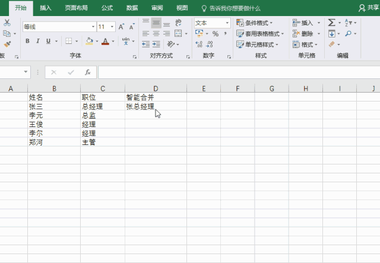Toggle italic formatting
This screenshot has width=380, height=263.
click(38, 41)
